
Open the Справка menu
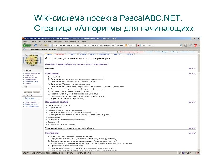coord(82,41)
